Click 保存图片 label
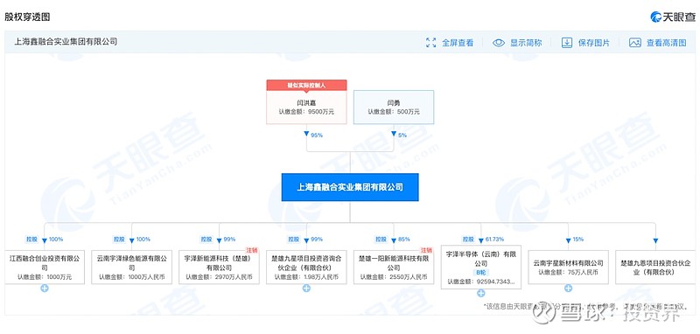The height and width of the screenshot is (334, 700). pyautogui.click(x=594, y=43)
